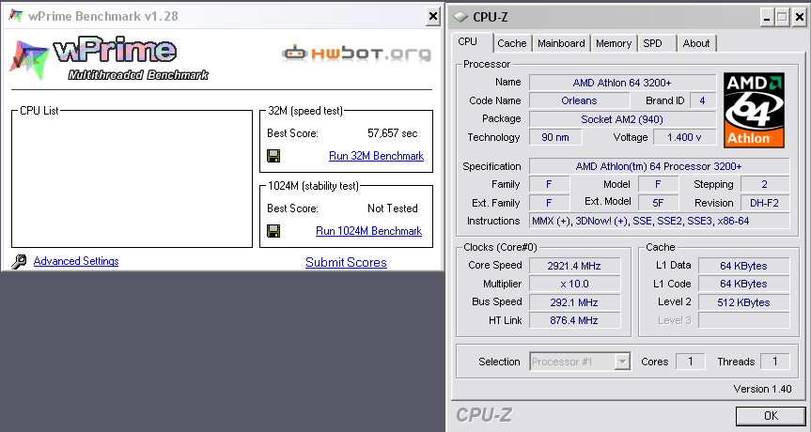Viewport: 811px width, 432px height.
Task: Switch to the Memory tab
Action: pos(614,43)
